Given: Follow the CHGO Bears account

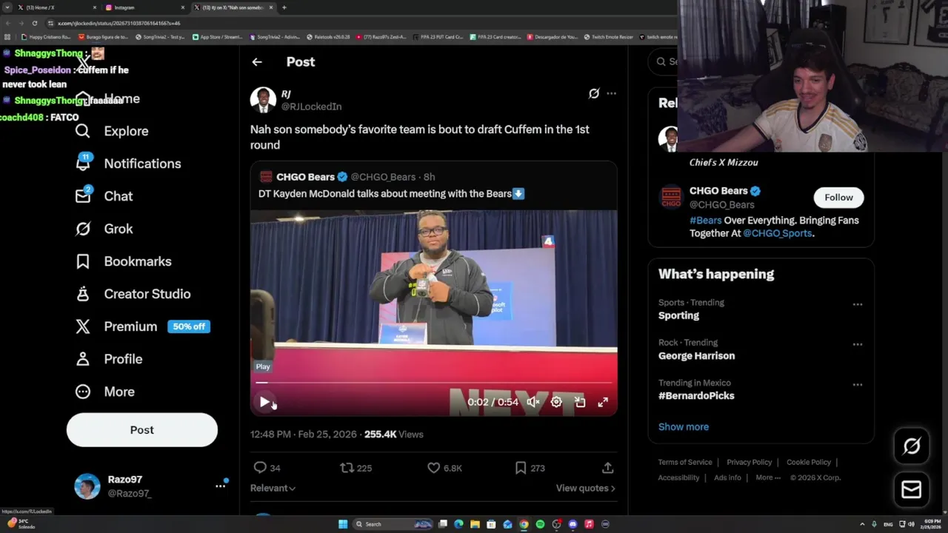Looking at the screenshot, I should coord(838,197).
